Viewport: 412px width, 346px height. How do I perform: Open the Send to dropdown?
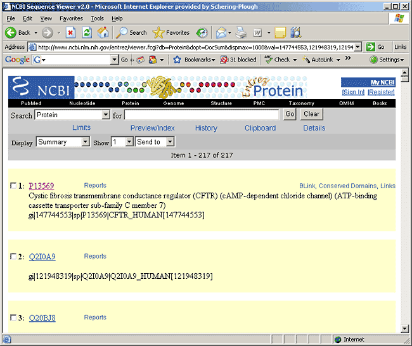pyautogui.click(x=171, y=142)
